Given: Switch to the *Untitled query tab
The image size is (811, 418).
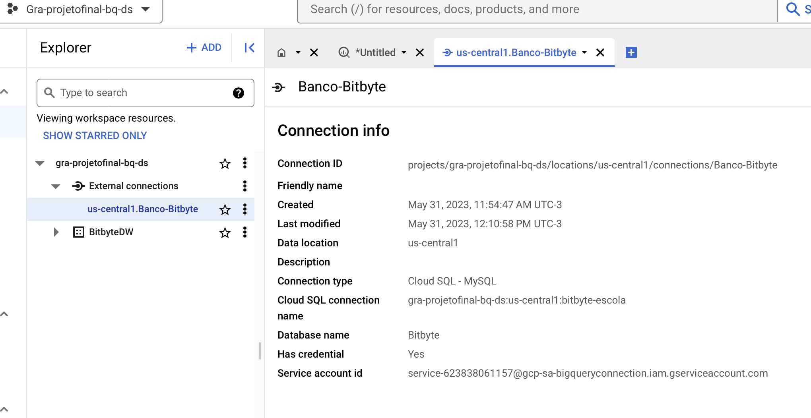Looking at the screenshot, I should [x=367, y=52].
